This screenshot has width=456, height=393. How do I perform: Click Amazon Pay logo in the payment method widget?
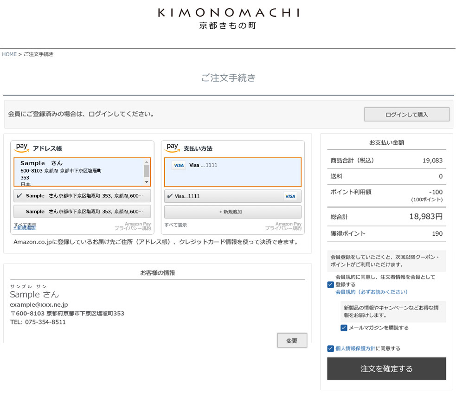pyautogui.click(x=173, y=148)
